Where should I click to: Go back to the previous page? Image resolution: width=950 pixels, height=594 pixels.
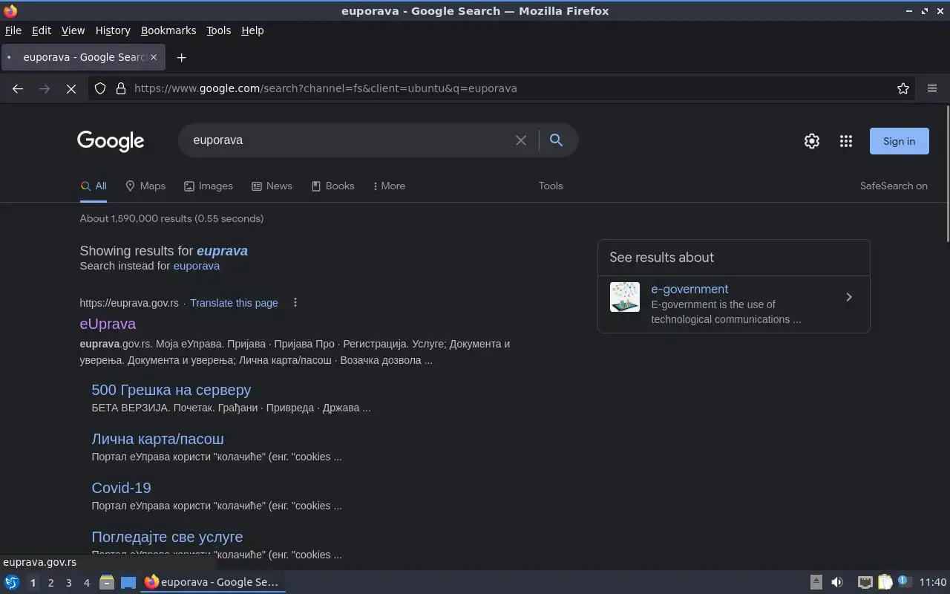18,88
